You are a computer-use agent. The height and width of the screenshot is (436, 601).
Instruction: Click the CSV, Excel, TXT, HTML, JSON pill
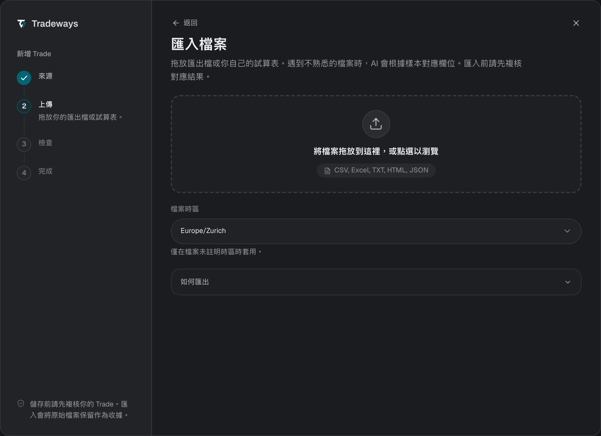tap(376, 170)
